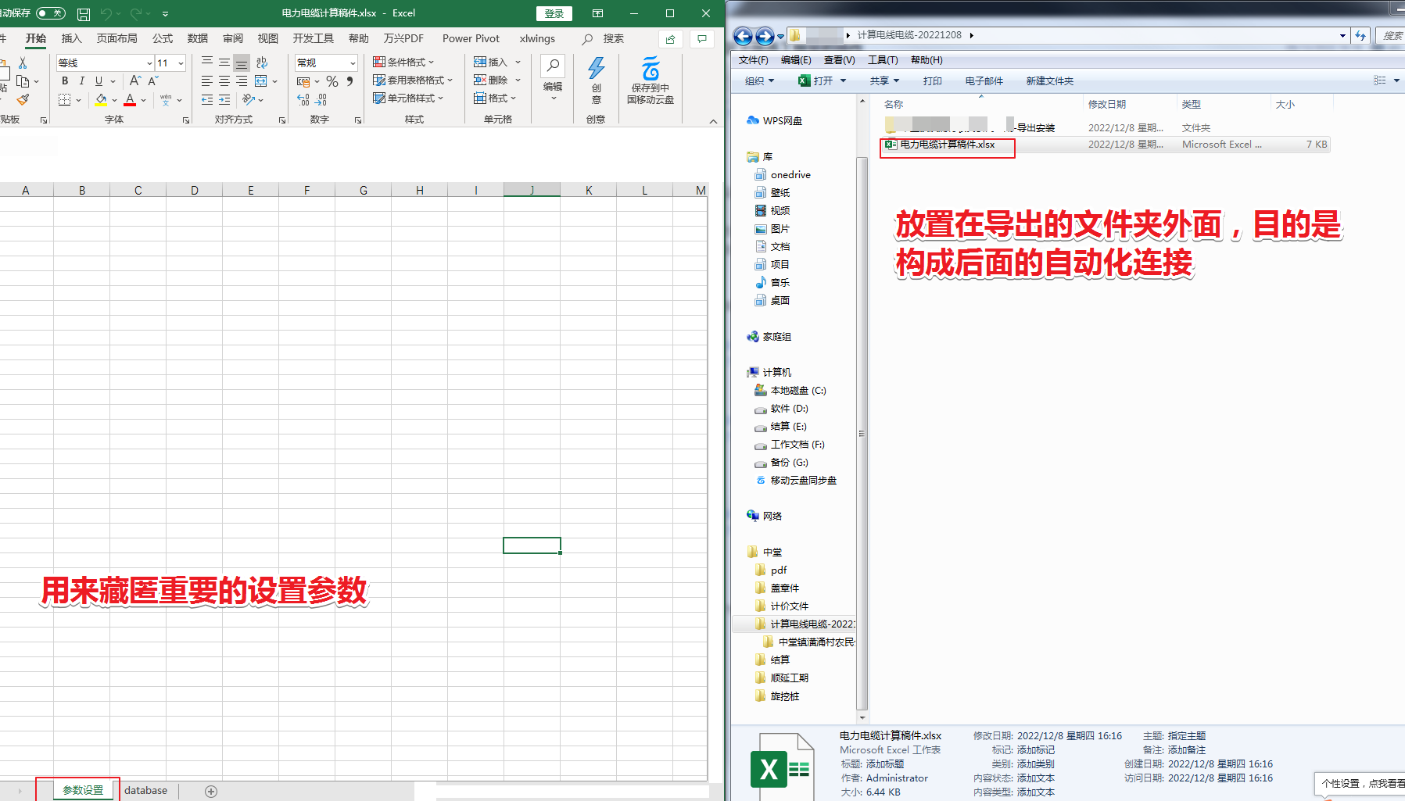The image size is (1405, 801).
Task: Open the xlwings ribbon tab
Action: [x=537, y=38]
